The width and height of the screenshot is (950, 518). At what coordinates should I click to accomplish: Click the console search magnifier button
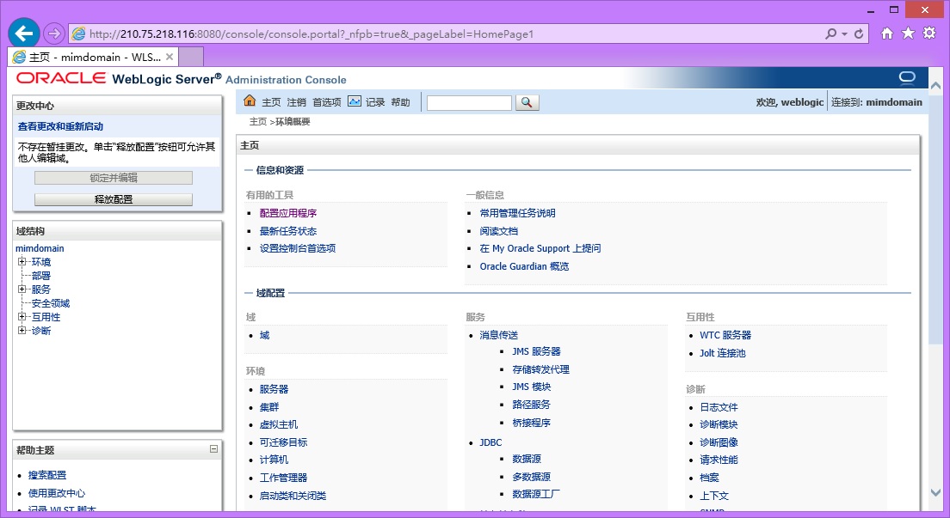pos(527,103)
